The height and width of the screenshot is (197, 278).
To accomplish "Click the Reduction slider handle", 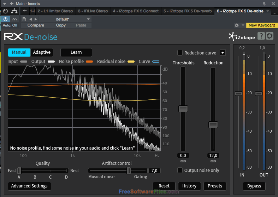I will (x=213, y=124).
